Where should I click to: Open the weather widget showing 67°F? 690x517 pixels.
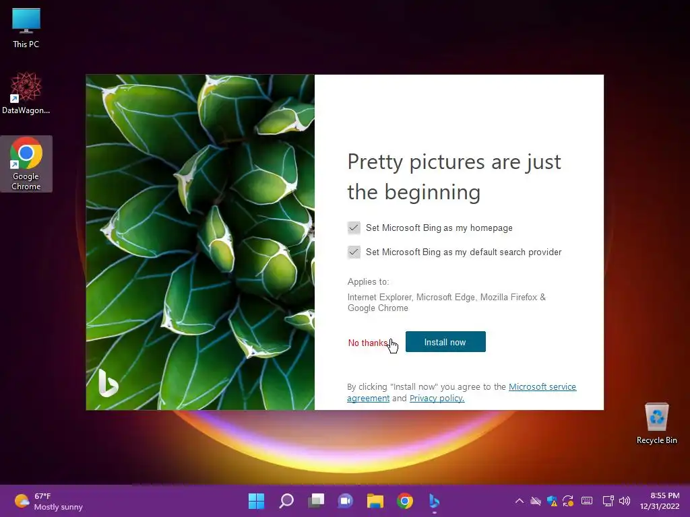[x=49, y=501]
